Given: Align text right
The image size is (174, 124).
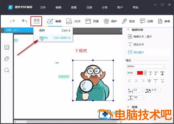Looking at the screenshot, I should pos(143,81).
